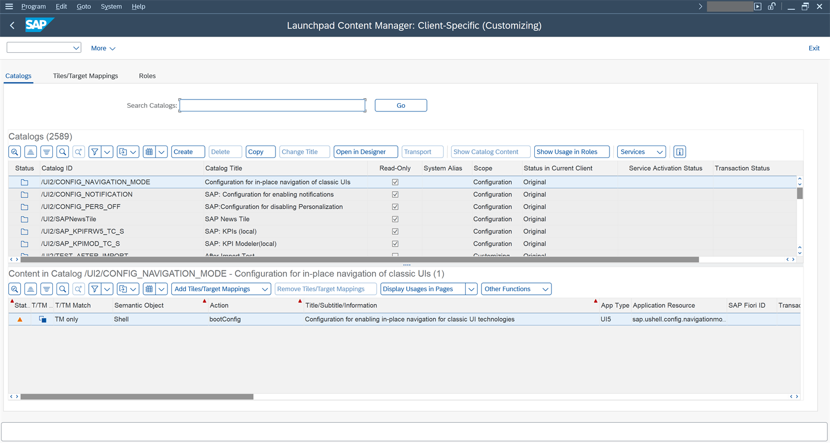Click the Search Catalogs input field
830x443 pixels.
[x=272, y=105]
